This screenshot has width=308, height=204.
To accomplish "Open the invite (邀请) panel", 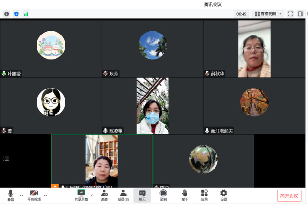I will [x=104, y=195].
